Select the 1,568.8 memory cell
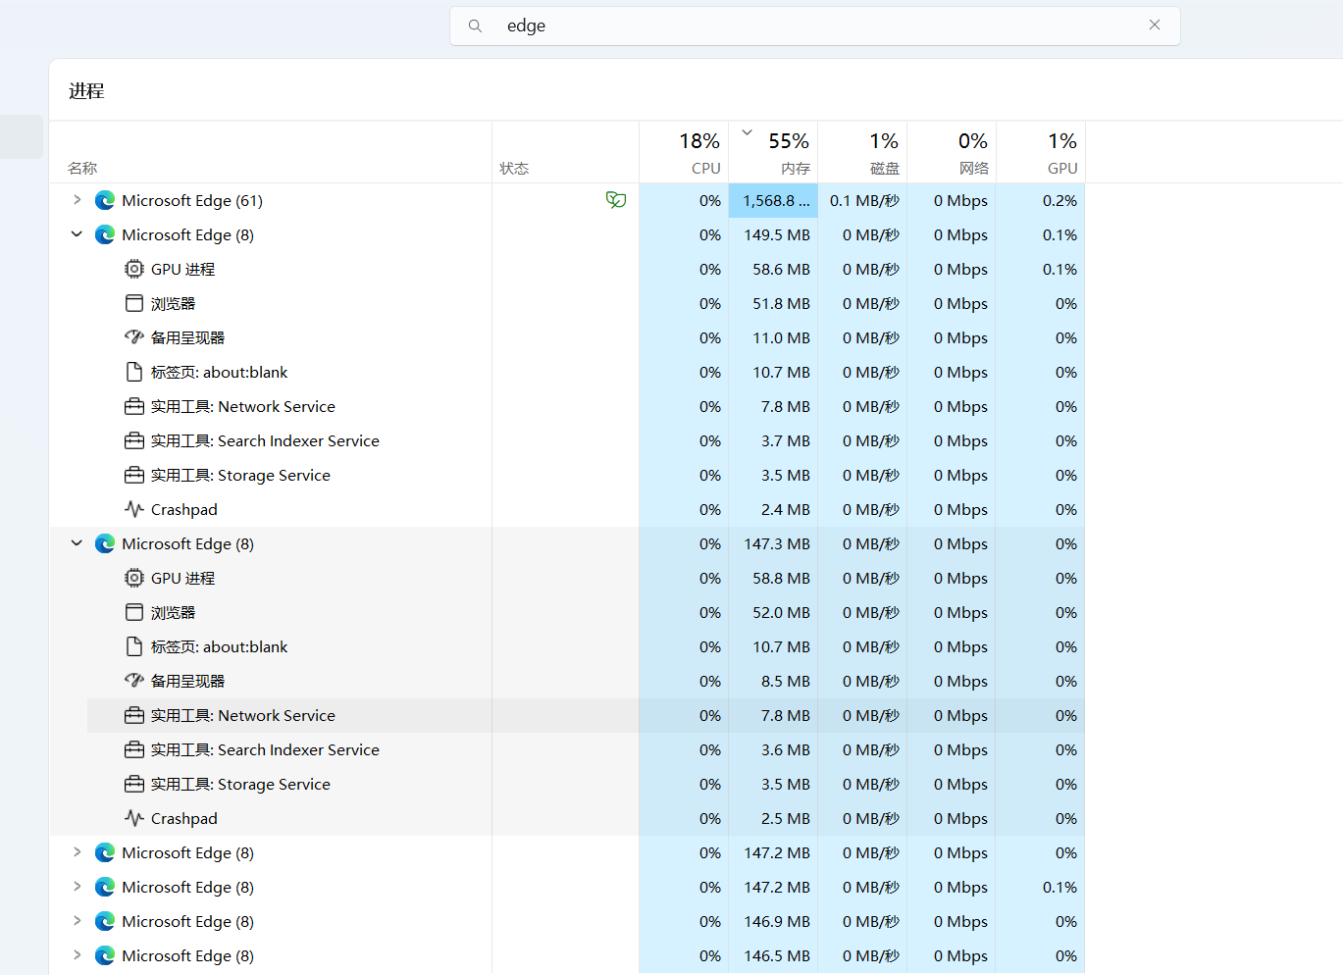 pos(773,200)
